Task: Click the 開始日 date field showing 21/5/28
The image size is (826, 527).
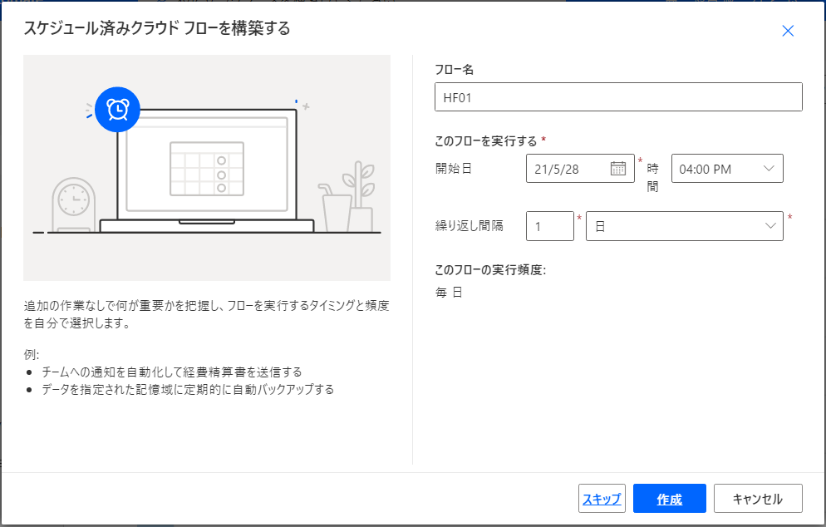Action: click(580, 169)
